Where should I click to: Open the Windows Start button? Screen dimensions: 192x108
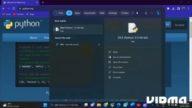(x=45, y=105)
